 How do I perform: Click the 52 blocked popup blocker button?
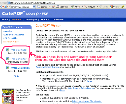(62, 7)
